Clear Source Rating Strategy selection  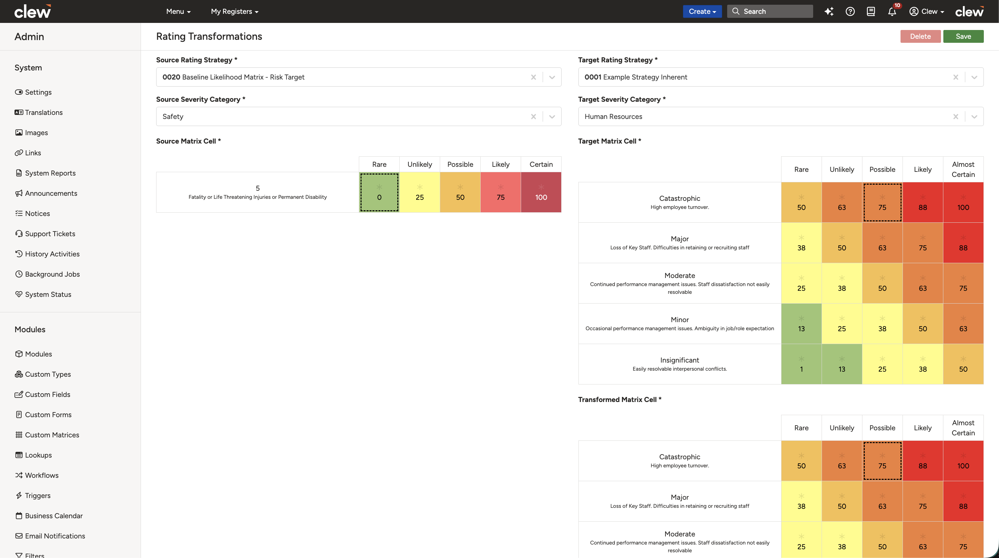pyautogui.click(x=533, y=77)
